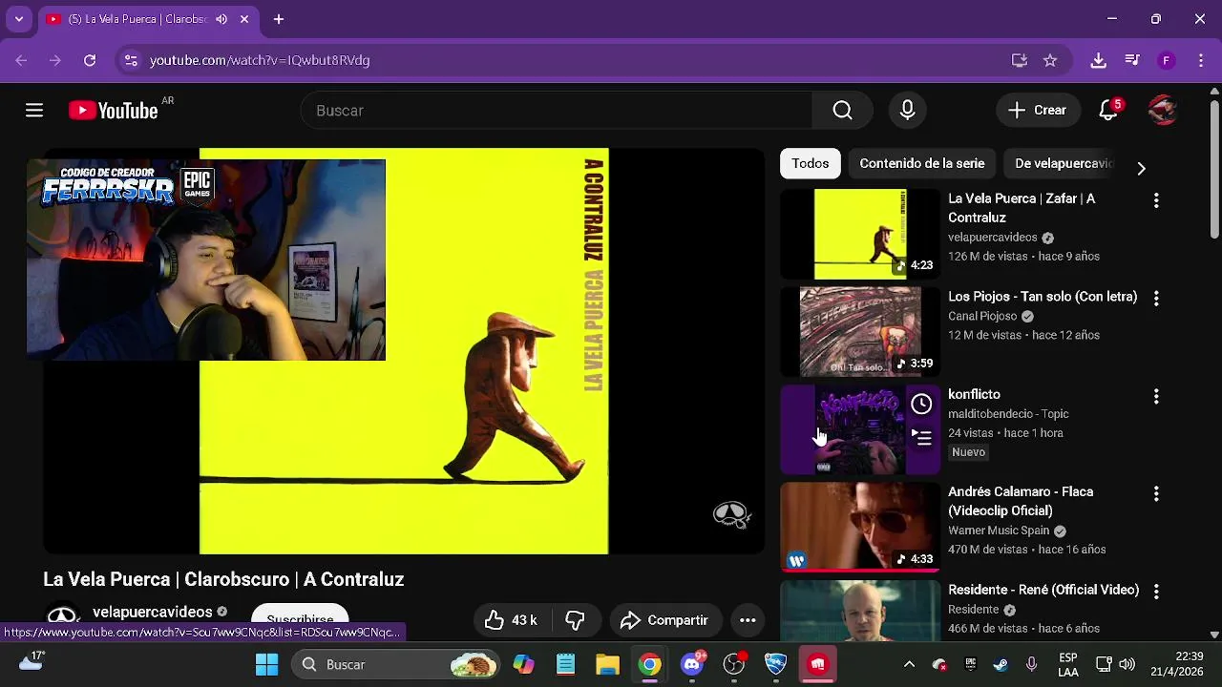The image size is (1222, 687).
Task: Bookmark this page with star icon
Action: (1050, 60)
